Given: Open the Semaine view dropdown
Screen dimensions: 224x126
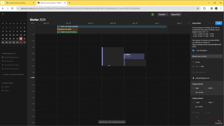Looking at the screenshot, I should (x=163, y=14).
